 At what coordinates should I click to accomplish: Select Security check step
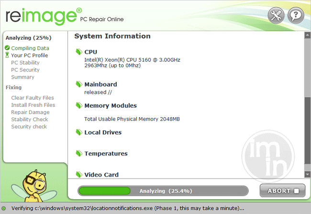coord(29,126)
